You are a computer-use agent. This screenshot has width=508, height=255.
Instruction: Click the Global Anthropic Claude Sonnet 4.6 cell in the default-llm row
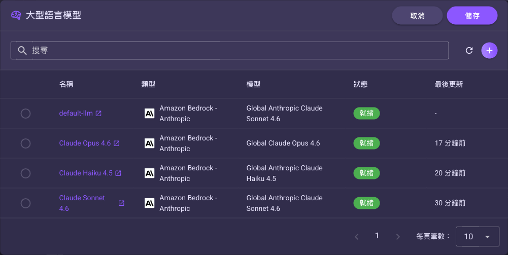point(285,113)
